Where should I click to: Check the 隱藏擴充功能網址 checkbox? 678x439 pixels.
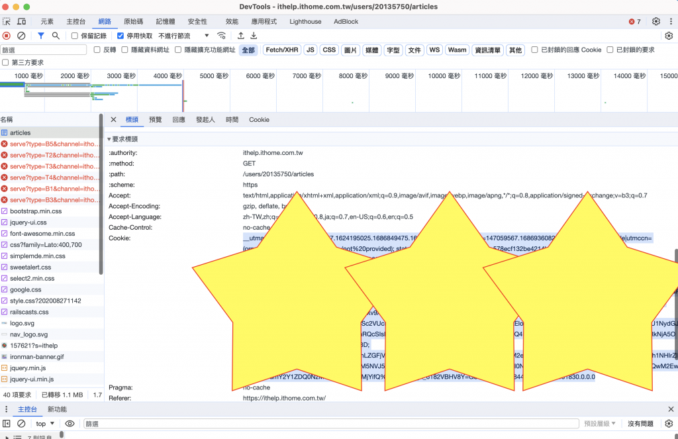[177, 50]
